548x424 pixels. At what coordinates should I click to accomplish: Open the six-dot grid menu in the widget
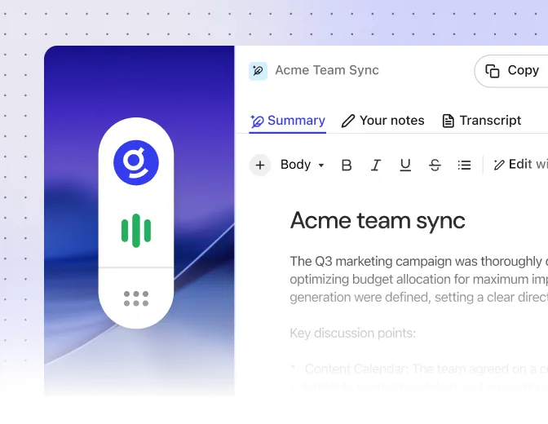pos(136,298)
